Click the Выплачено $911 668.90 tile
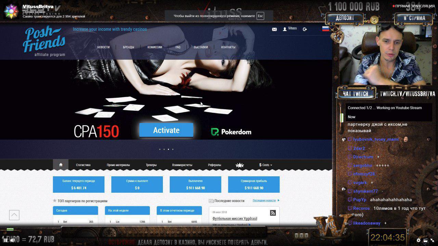 pos(195,184)
